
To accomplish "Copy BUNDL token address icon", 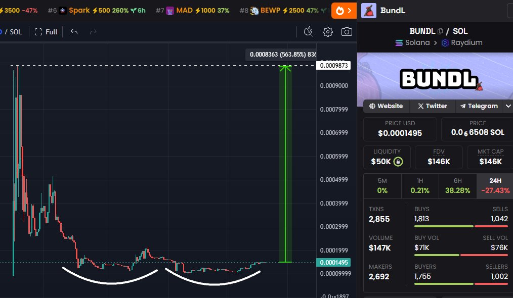I will pyautogui.click(x=440, y=31).
